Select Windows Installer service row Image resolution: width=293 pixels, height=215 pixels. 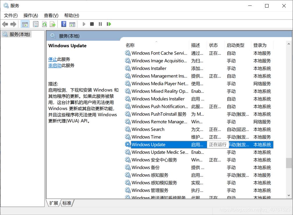pyautogui.click(x=199, y=68)
